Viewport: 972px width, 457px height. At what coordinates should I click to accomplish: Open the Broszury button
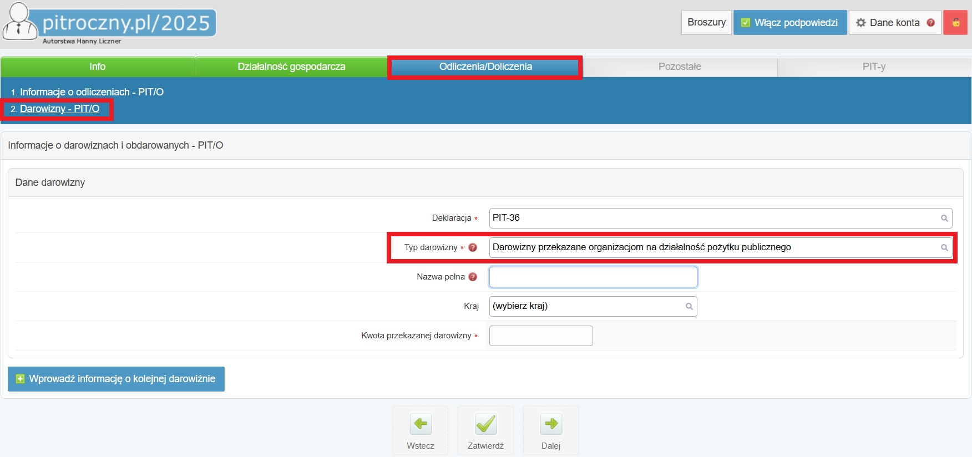click(x=706, y=23)
